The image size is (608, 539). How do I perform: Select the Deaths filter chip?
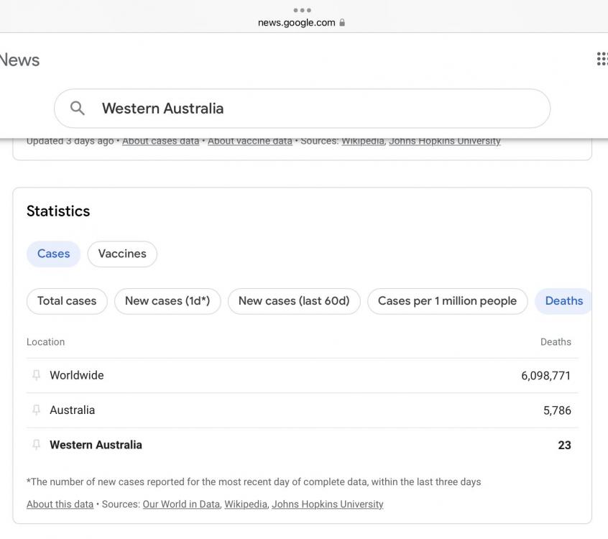click(x=563, y=301)
